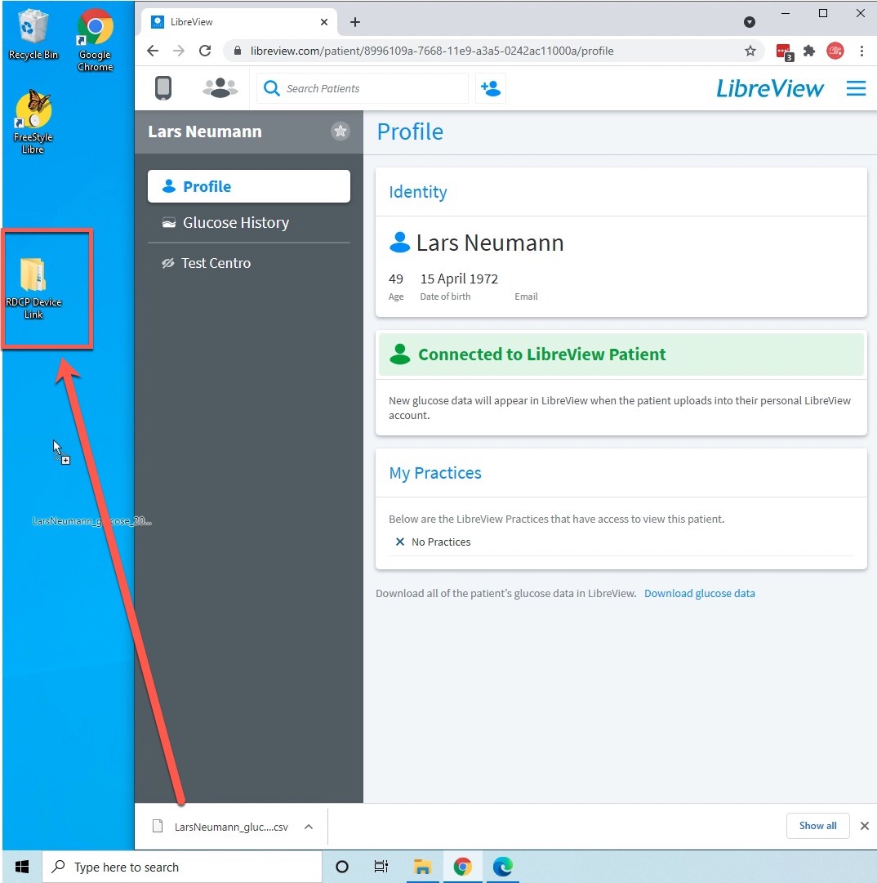Reload the LibreView page
The height and width of the screenshot is (883, 877).
coord(206,51)
